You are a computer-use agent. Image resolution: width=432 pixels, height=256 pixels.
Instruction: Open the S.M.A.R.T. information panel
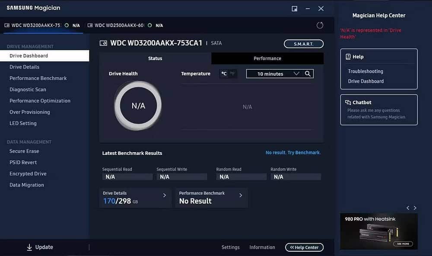[x=303, y=44]
